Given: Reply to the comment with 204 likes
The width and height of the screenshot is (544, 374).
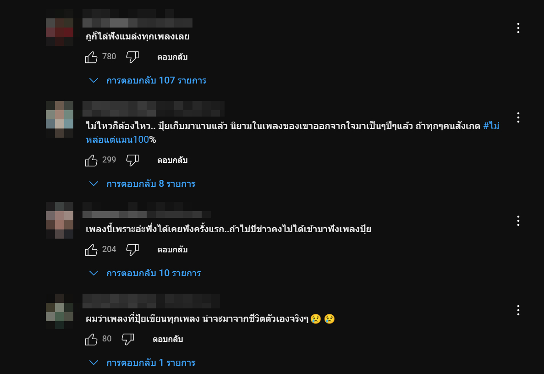Looking at the screenshot, I should 172,250.
